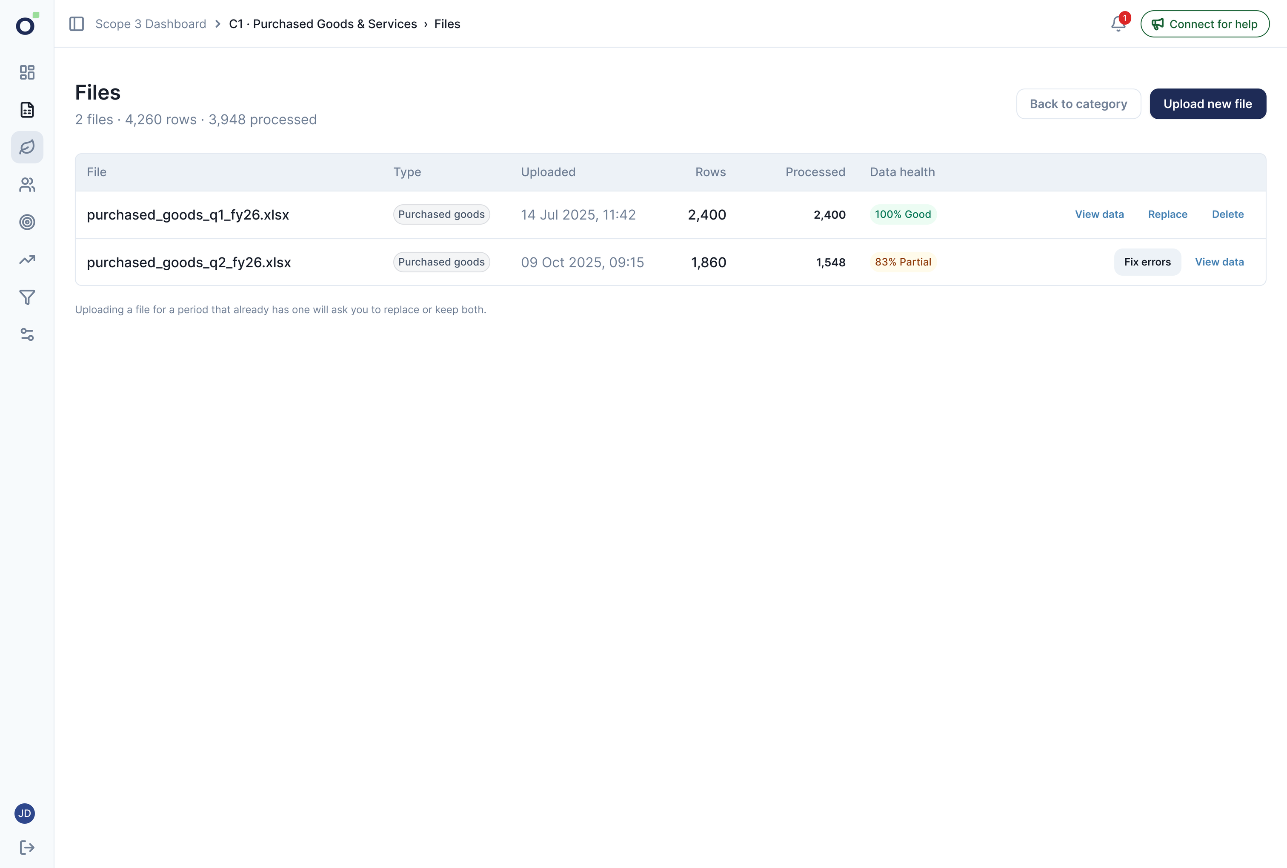Click Connect for help button
1287x868 pixels.
(1204, 24)
